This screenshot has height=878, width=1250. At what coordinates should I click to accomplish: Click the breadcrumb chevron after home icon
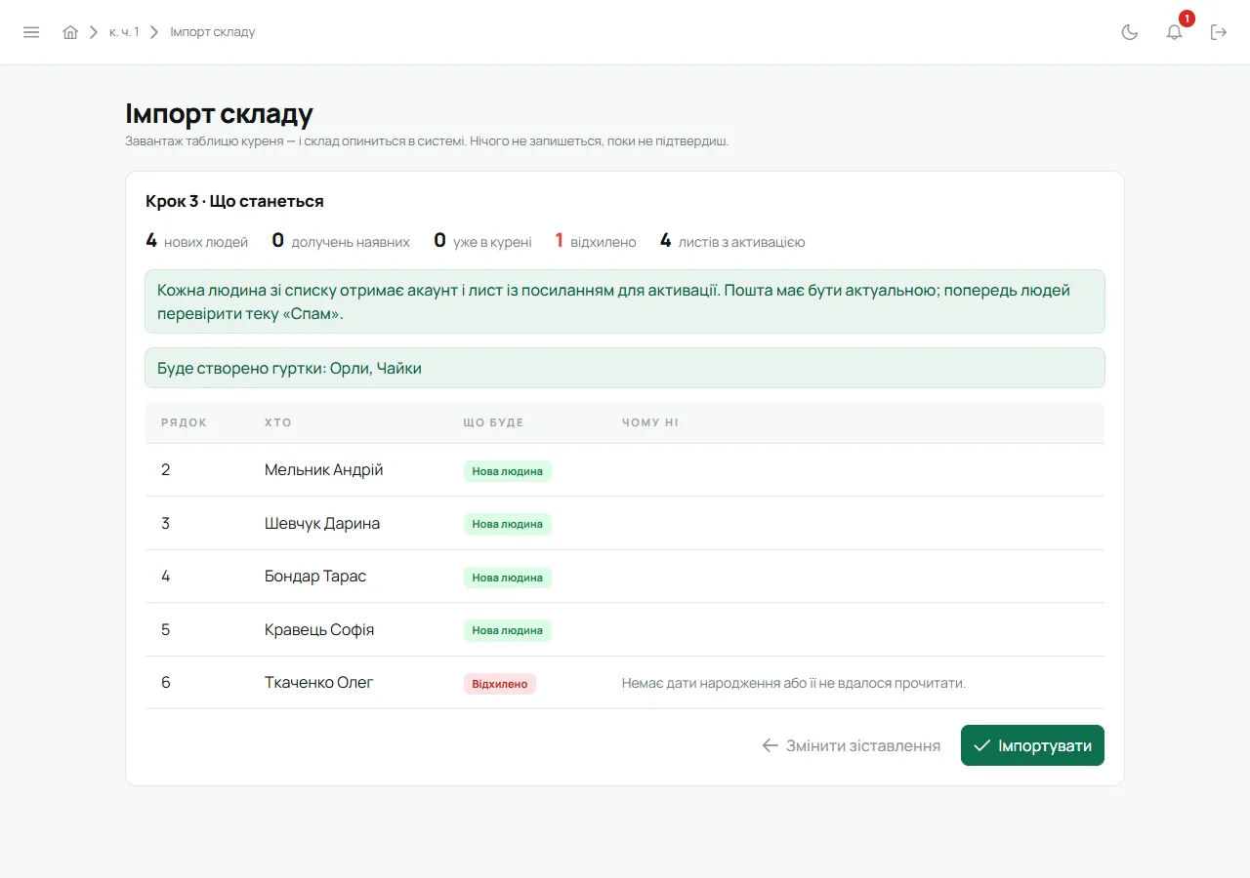click(94, 32)
